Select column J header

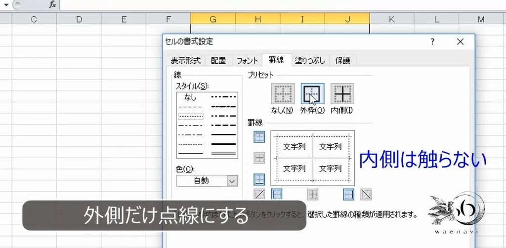point(347,19)
